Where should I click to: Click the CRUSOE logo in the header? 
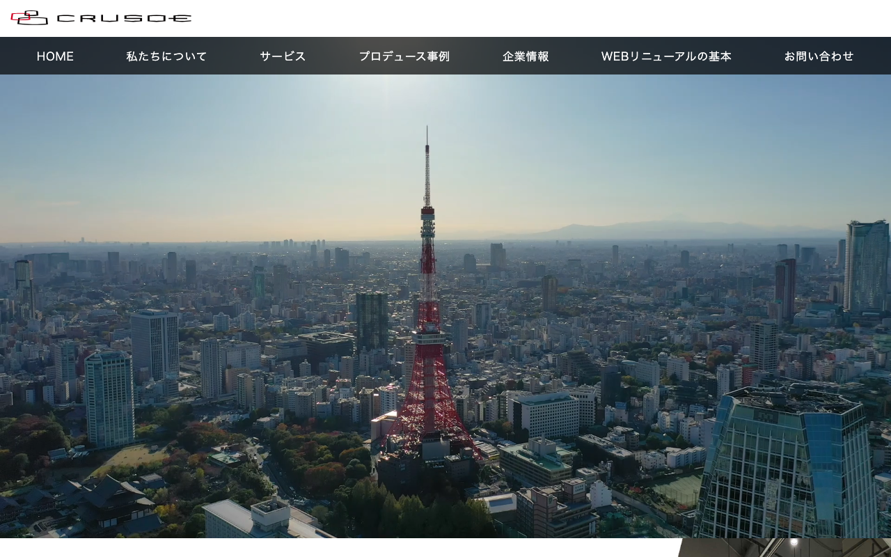[101, 18]
